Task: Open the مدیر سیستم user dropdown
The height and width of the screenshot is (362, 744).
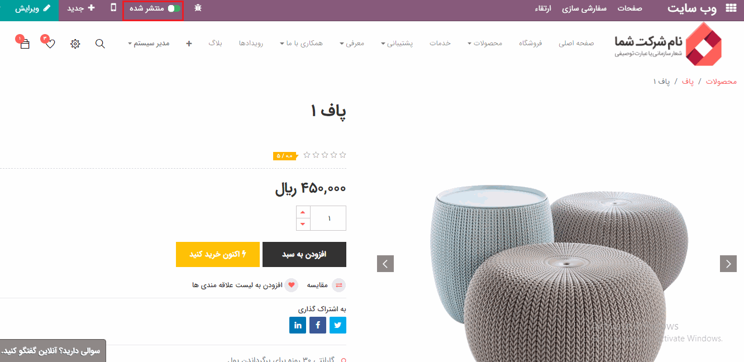Action: (x=149, y=44)
